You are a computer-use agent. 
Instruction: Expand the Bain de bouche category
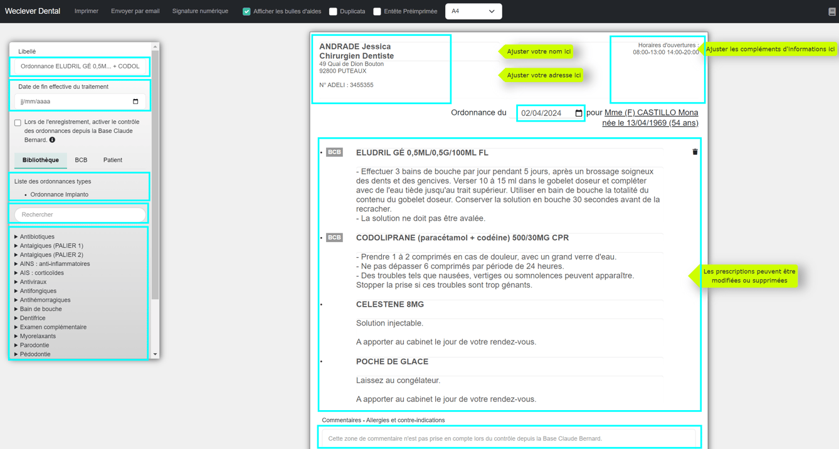tap(38, 309)
